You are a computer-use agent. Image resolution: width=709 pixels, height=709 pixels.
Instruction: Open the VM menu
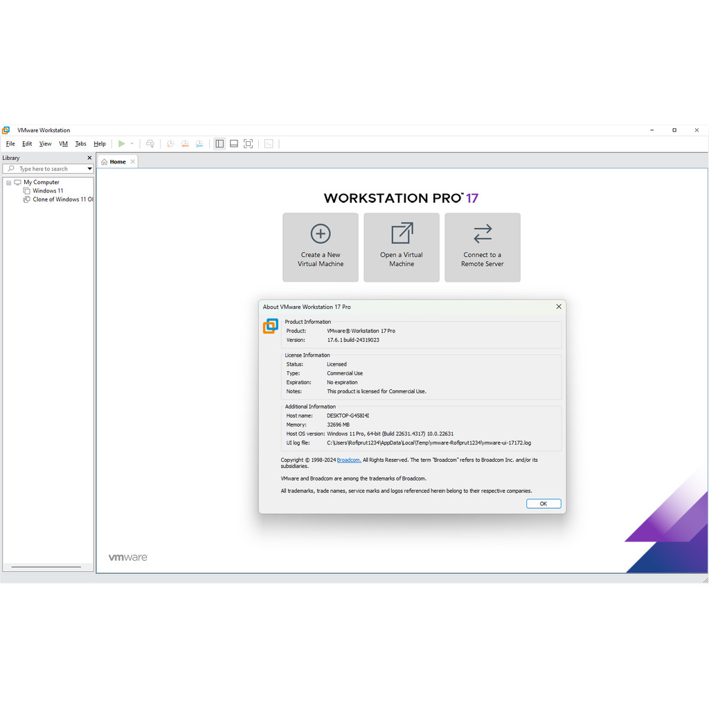[x=63, y=144]
